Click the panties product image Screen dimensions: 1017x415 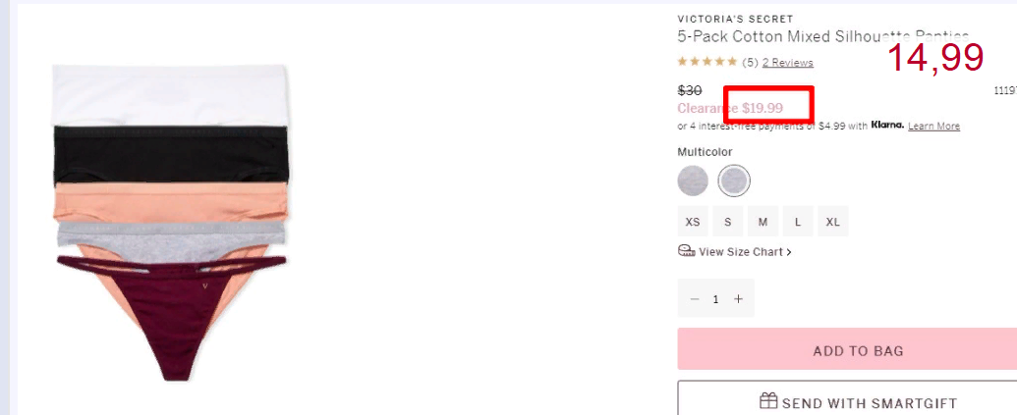(170, 222)
